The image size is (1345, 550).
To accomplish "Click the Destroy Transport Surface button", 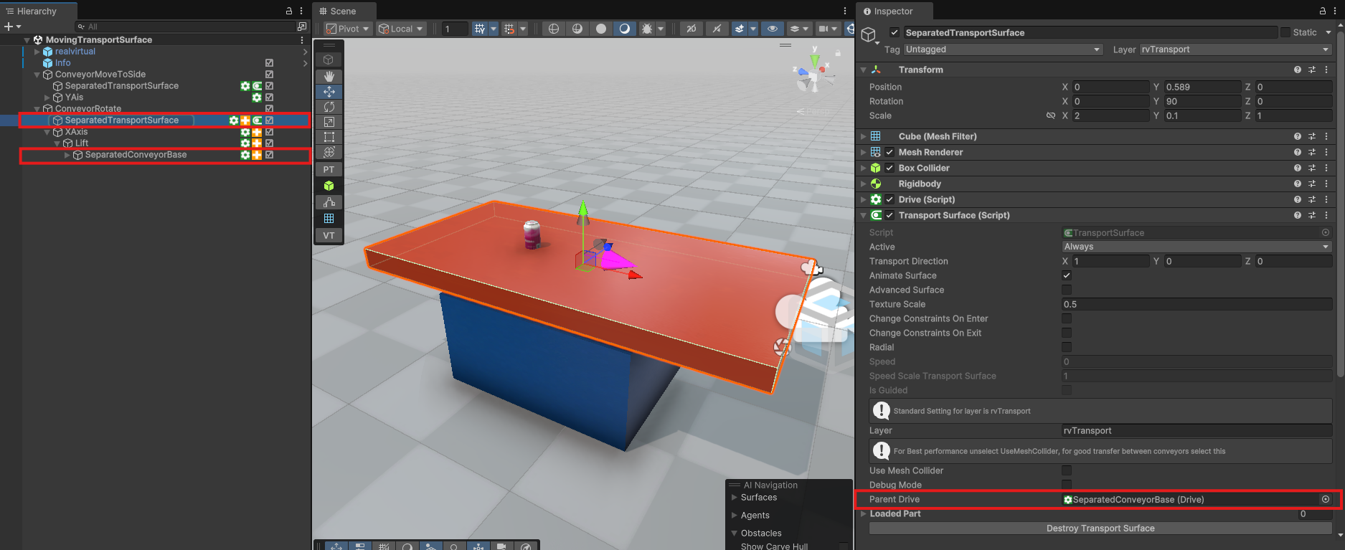I will tap(1100, 528).
